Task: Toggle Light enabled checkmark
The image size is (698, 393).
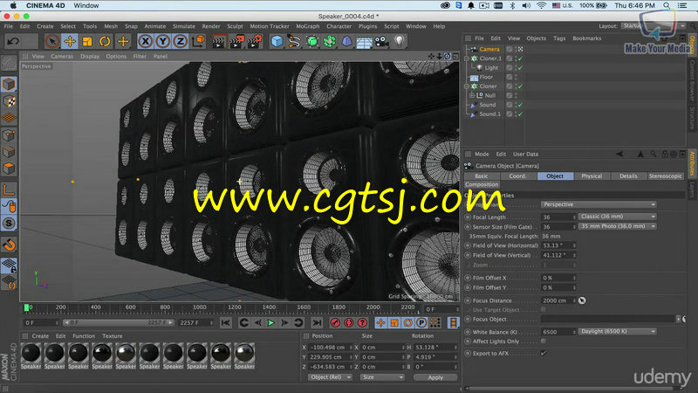Action: point(520,68)
